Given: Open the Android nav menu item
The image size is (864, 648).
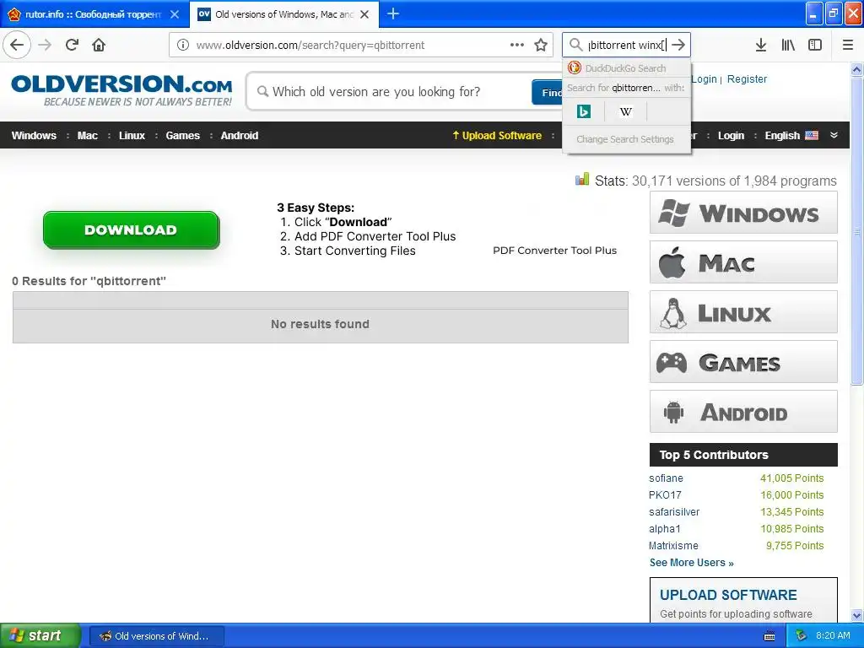Looking at the screenshot, I should point(239,136).
